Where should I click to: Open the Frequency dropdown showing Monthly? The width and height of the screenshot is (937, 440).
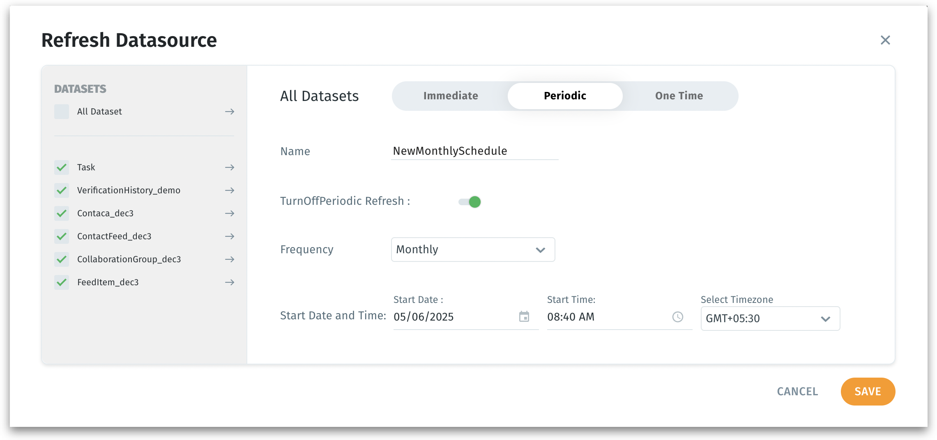tap(473, 250)
